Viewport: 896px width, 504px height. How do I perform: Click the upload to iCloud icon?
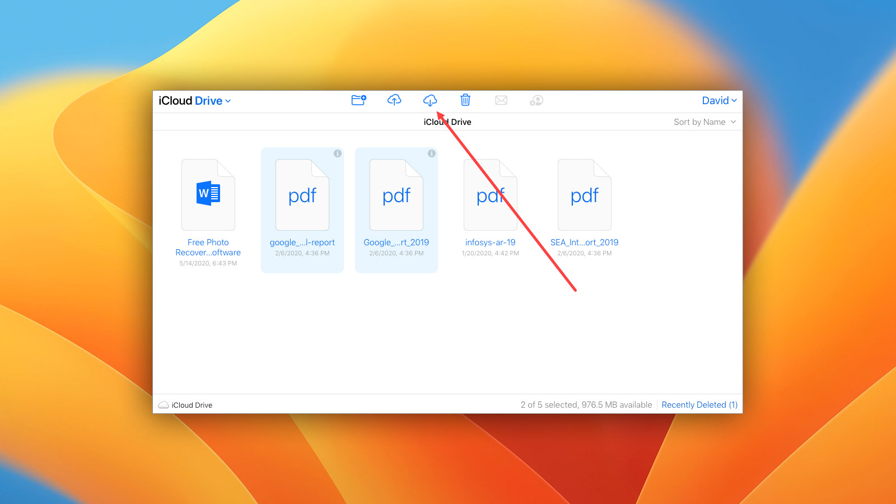tap(394, 100)
